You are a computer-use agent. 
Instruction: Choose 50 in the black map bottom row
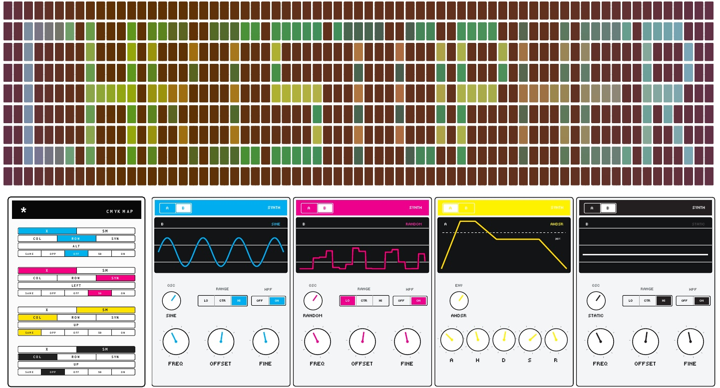click(100, 372)
